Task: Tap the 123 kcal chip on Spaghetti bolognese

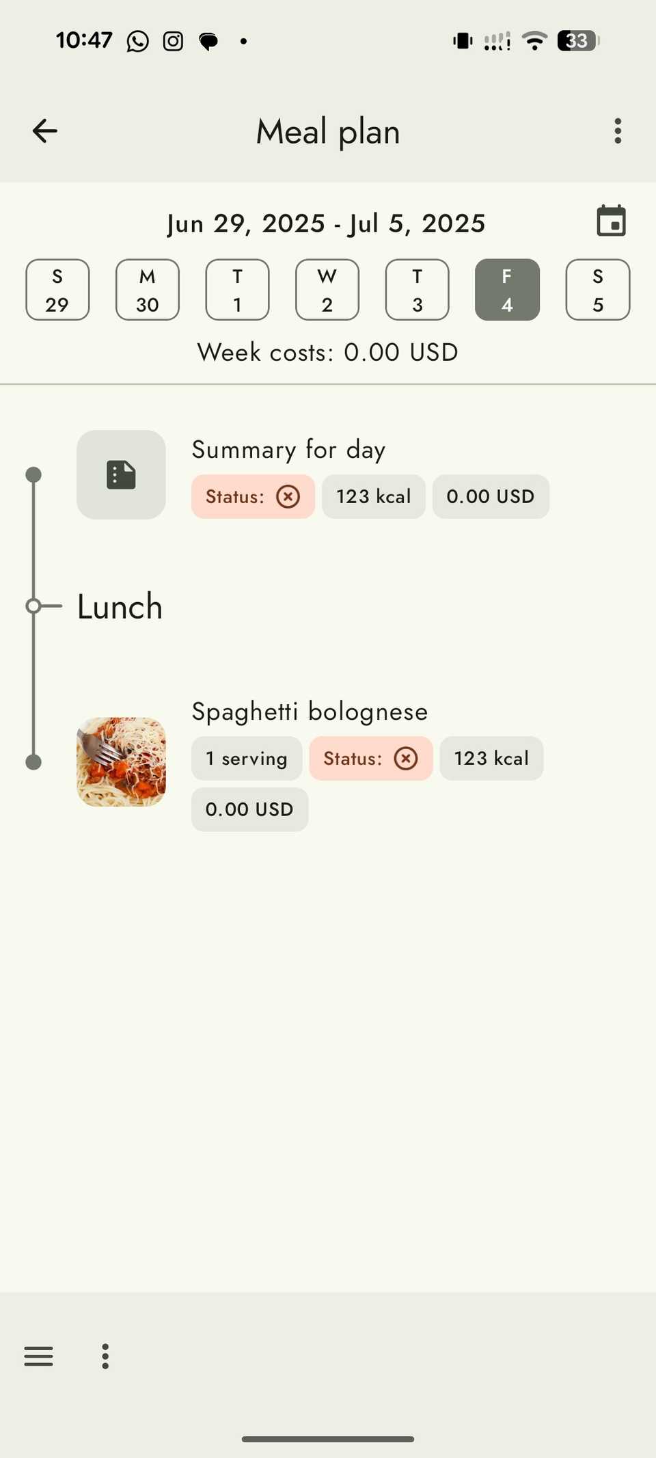Action: [491, 758]
